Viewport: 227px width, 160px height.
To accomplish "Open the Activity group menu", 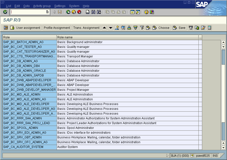I will point(42,6).
